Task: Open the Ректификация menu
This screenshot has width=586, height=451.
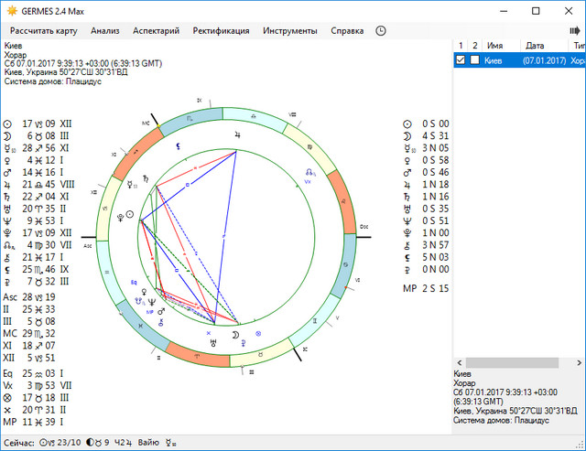Action: (221, 30)
